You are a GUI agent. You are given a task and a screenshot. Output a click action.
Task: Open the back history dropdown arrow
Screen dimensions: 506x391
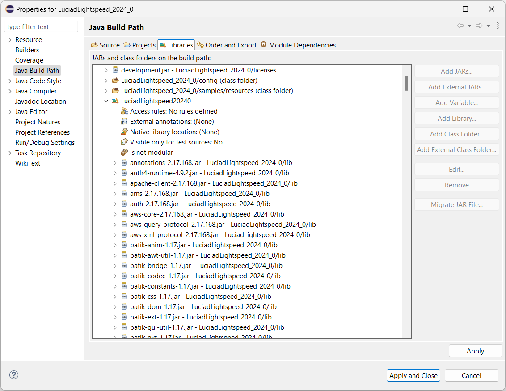[469, 25]
